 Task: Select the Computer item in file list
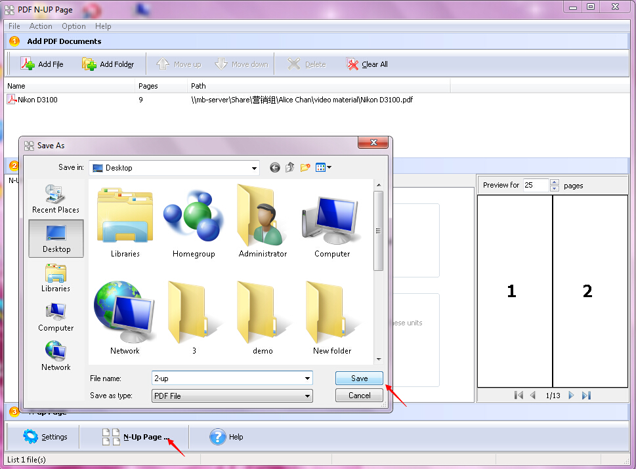332,225
